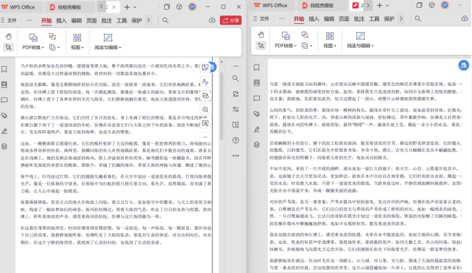Open the 文件 menu in right window

pos(261,18)
